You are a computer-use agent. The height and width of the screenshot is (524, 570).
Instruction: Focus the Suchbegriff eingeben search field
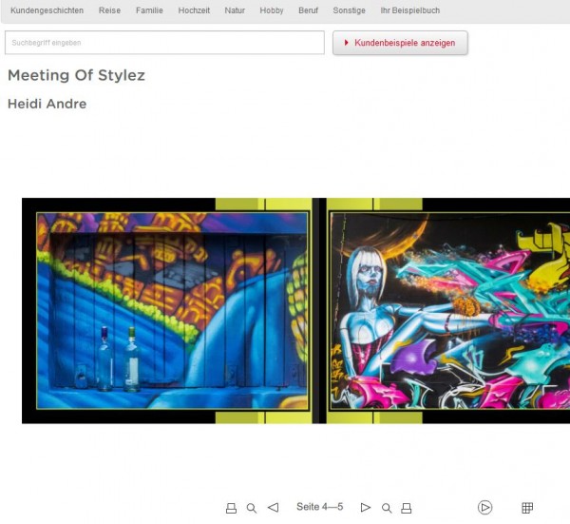coord(164,43)
